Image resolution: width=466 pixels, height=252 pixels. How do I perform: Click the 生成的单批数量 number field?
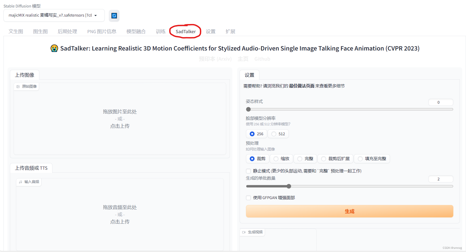(441, 179)
